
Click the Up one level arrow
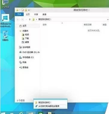(30, 19)
